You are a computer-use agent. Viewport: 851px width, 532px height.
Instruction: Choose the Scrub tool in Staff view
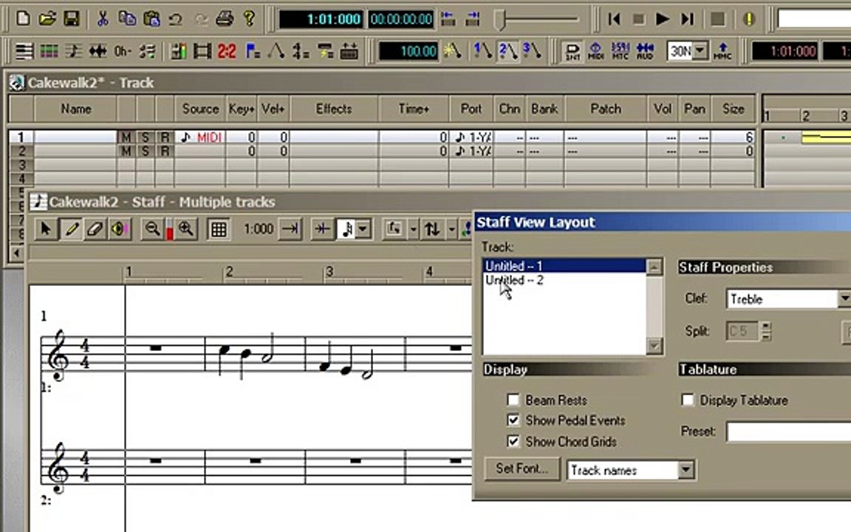pyautogui.click(x=119, y=229)
